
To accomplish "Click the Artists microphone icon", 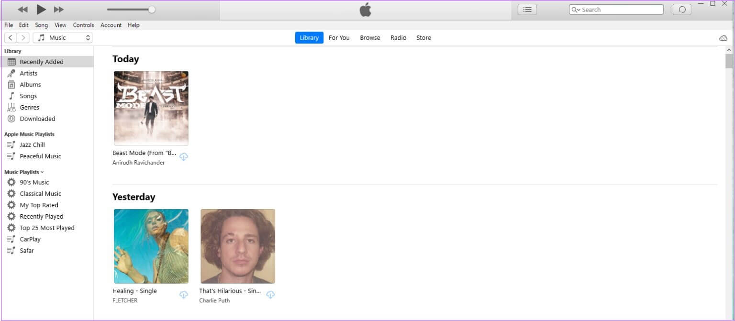I will coord(11,73).
